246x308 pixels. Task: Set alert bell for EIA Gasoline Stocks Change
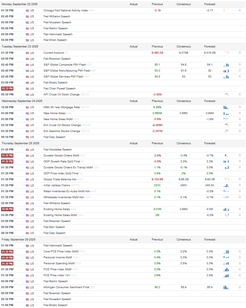(x=240, y=131)
